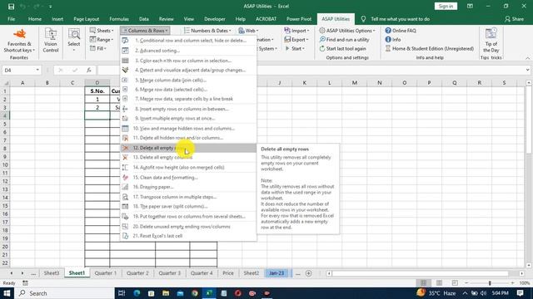Click the Excel icon in the taskbar
The width and height of the screenshot is (533, 299).
point(209,293)
